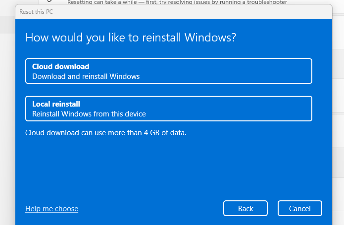Cancel the Reset this PC dialog
The width and height of the screenshot is (344, 225).
pos(299,208)
